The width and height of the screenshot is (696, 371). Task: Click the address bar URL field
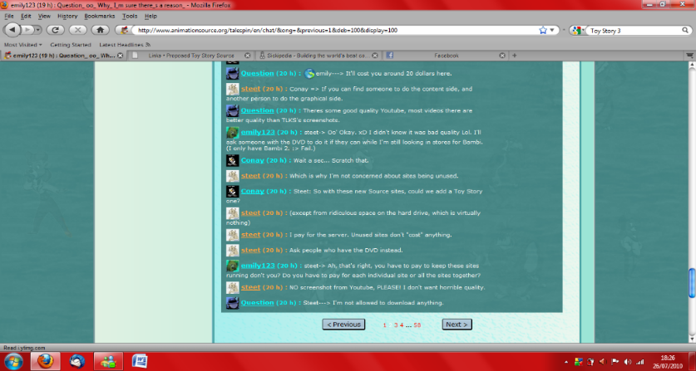335,31
